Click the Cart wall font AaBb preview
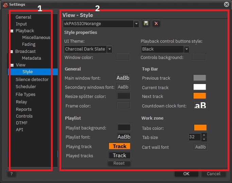 (200, 147)
